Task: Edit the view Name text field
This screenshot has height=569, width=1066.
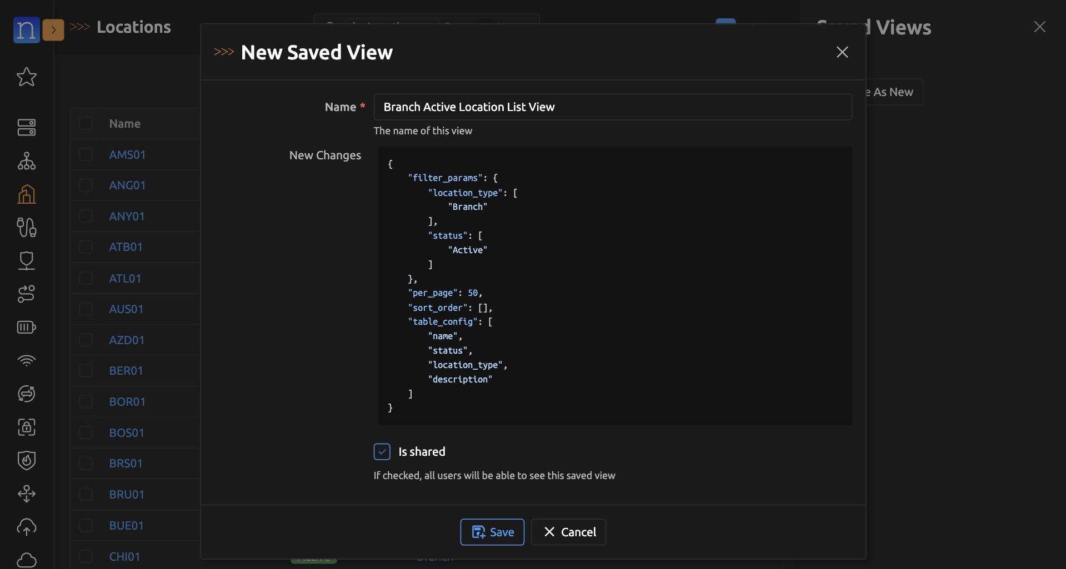Action: click(612, 107)
